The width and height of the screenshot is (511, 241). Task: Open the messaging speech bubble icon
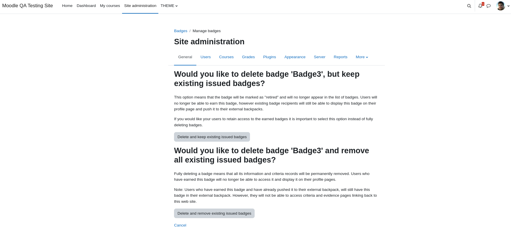(489, 6)
